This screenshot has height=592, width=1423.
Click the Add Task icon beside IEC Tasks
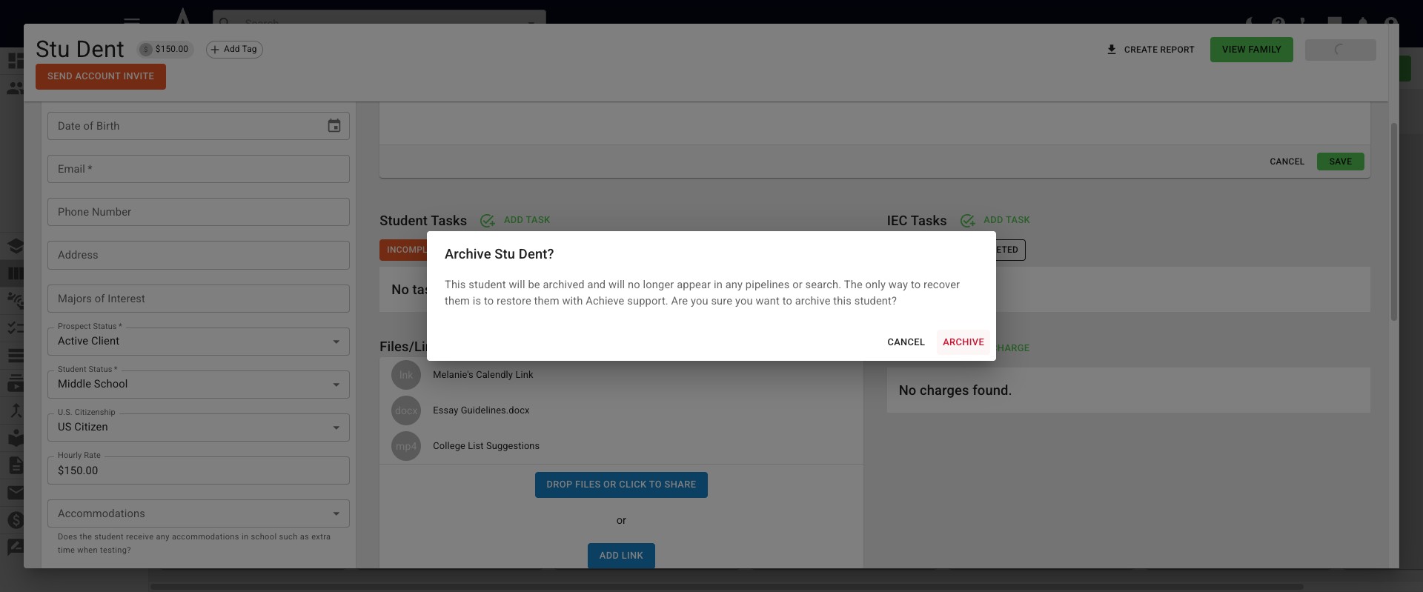[967, 221]
